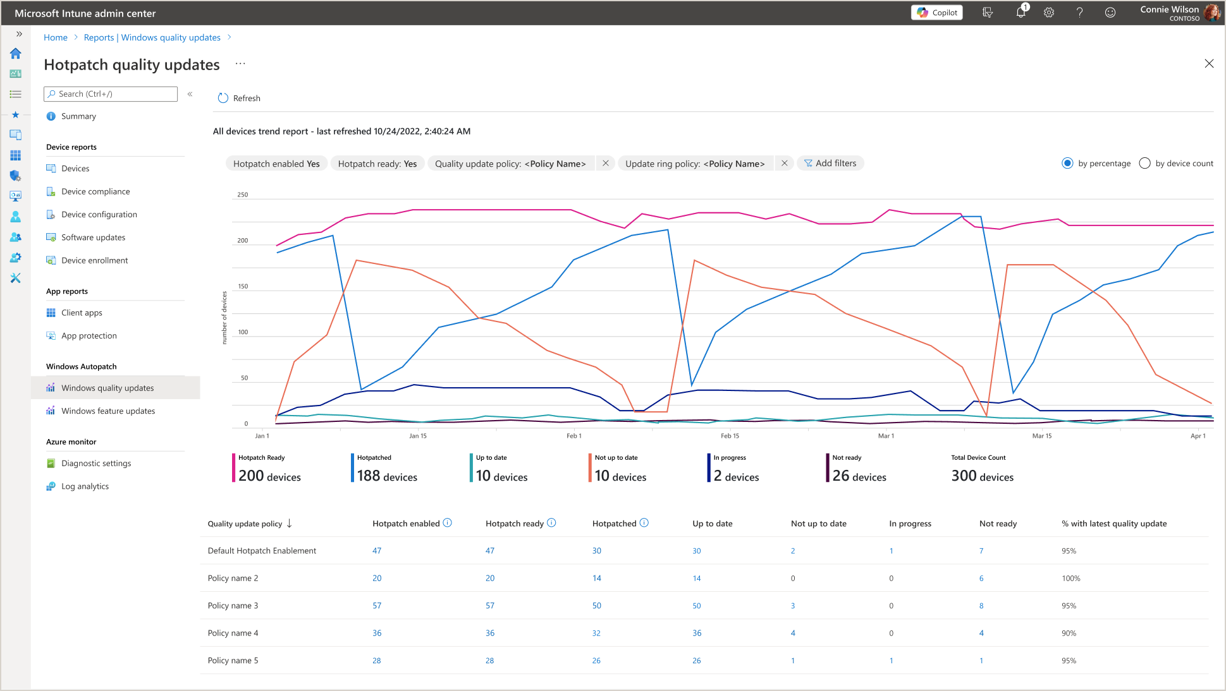Navigate to Reports | Windows quality updates breadcrumb
This screenshot has width=1226, height=691.
point(152,37)
